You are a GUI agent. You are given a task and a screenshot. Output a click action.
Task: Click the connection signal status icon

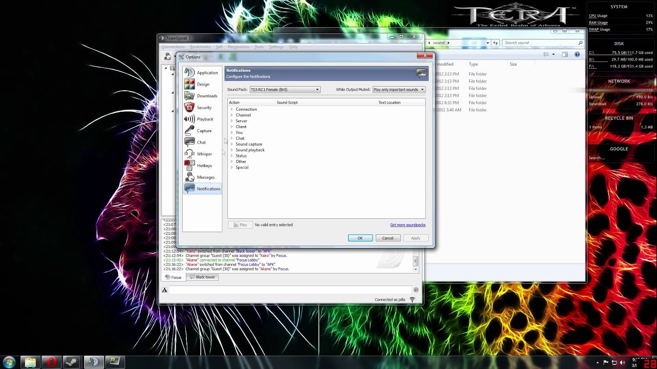pos(412,300)
